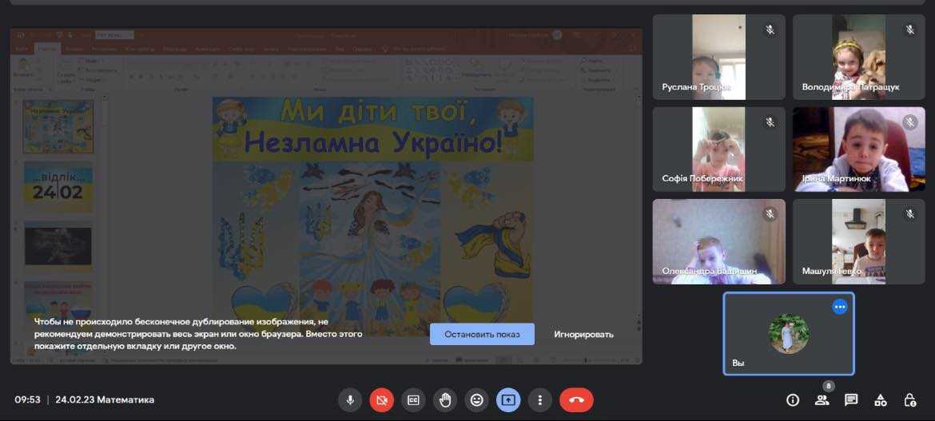Select Софія Побережник's video tile

tap(718, 149)
